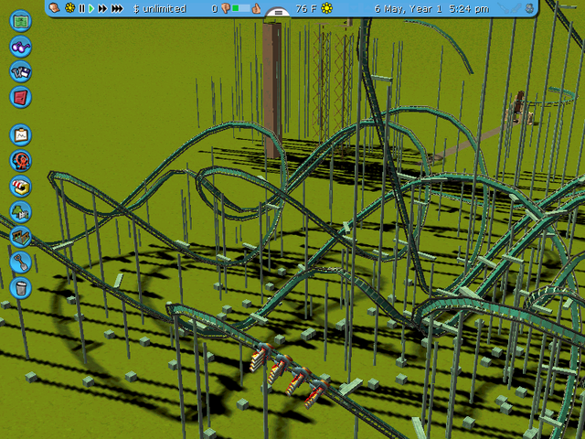
Task: Open the park map
Action: pyautogui.click(x=20, y=20)
